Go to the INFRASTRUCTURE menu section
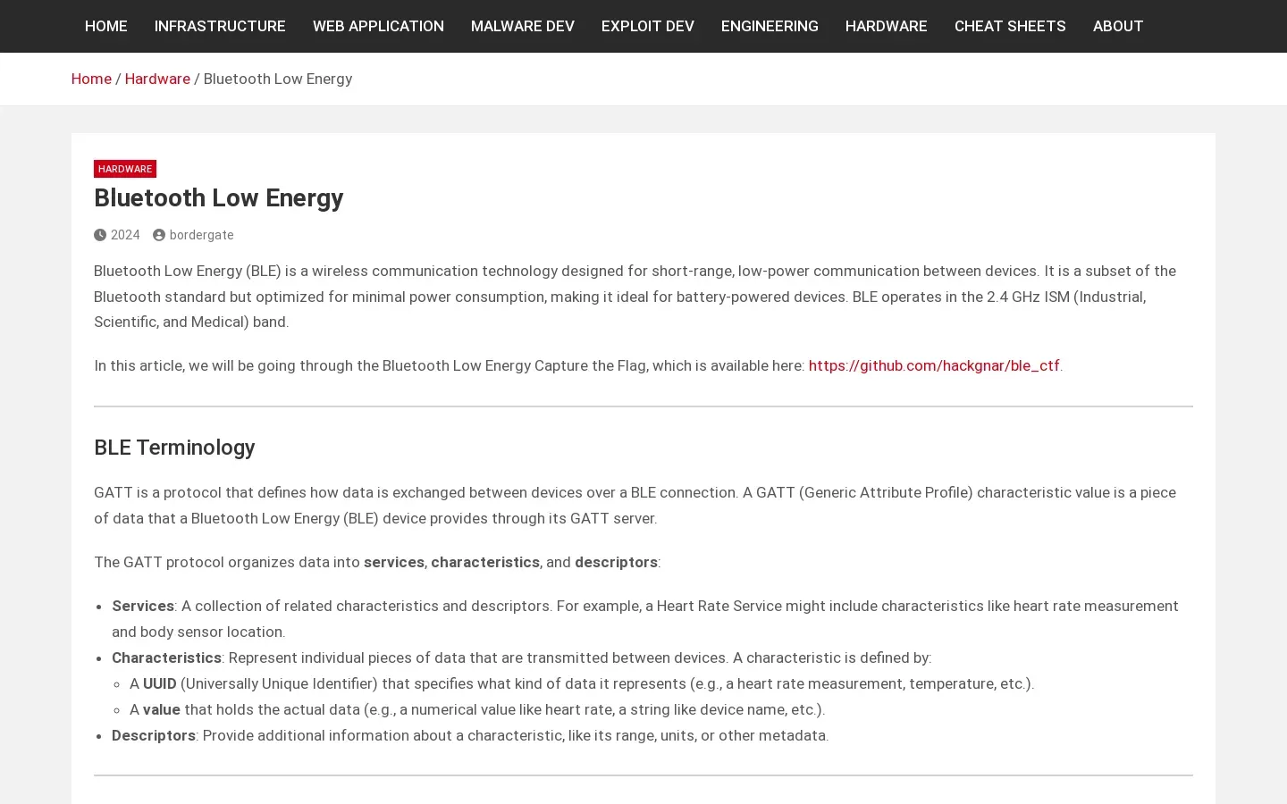The height and width of the screenshot is (804, 1287). (220, 26)
